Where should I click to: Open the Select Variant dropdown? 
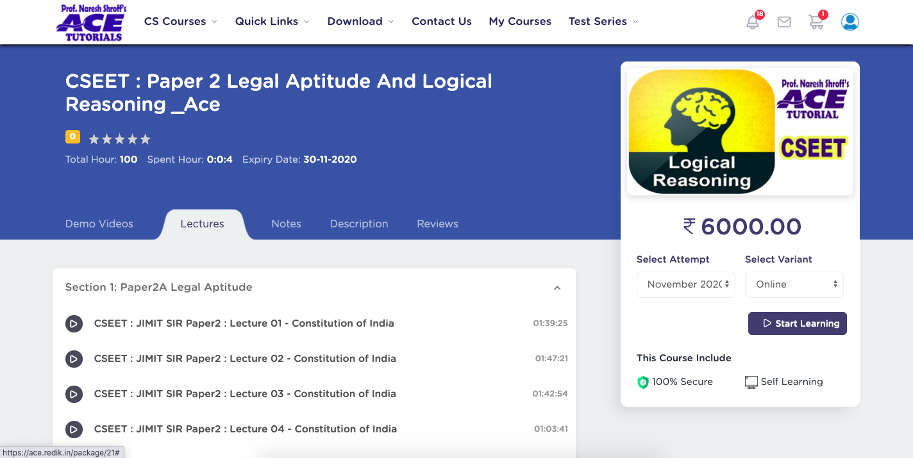[x=794, y=284]
